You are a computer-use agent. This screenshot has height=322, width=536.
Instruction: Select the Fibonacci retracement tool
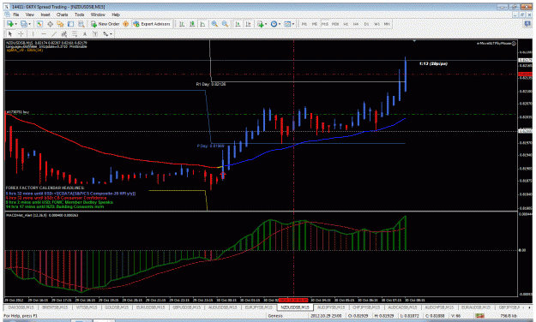point(74,33)
